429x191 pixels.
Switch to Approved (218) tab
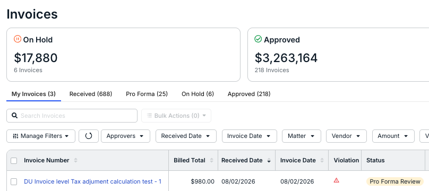[249, 94]
